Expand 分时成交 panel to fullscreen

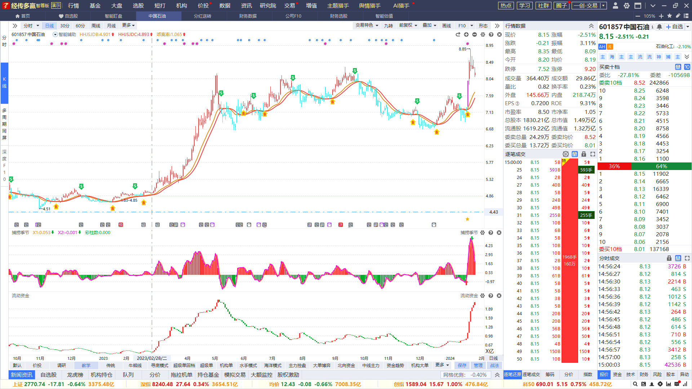[687, 258]
